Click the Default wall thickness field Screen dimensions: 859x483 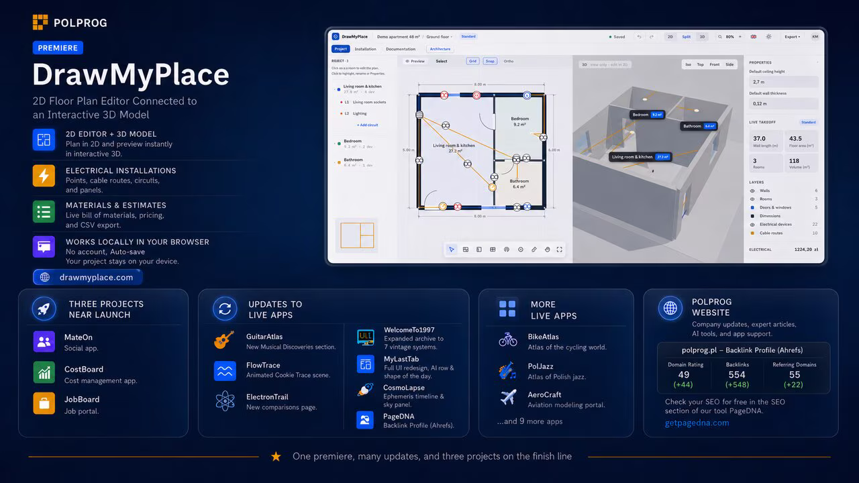point(784,103)
